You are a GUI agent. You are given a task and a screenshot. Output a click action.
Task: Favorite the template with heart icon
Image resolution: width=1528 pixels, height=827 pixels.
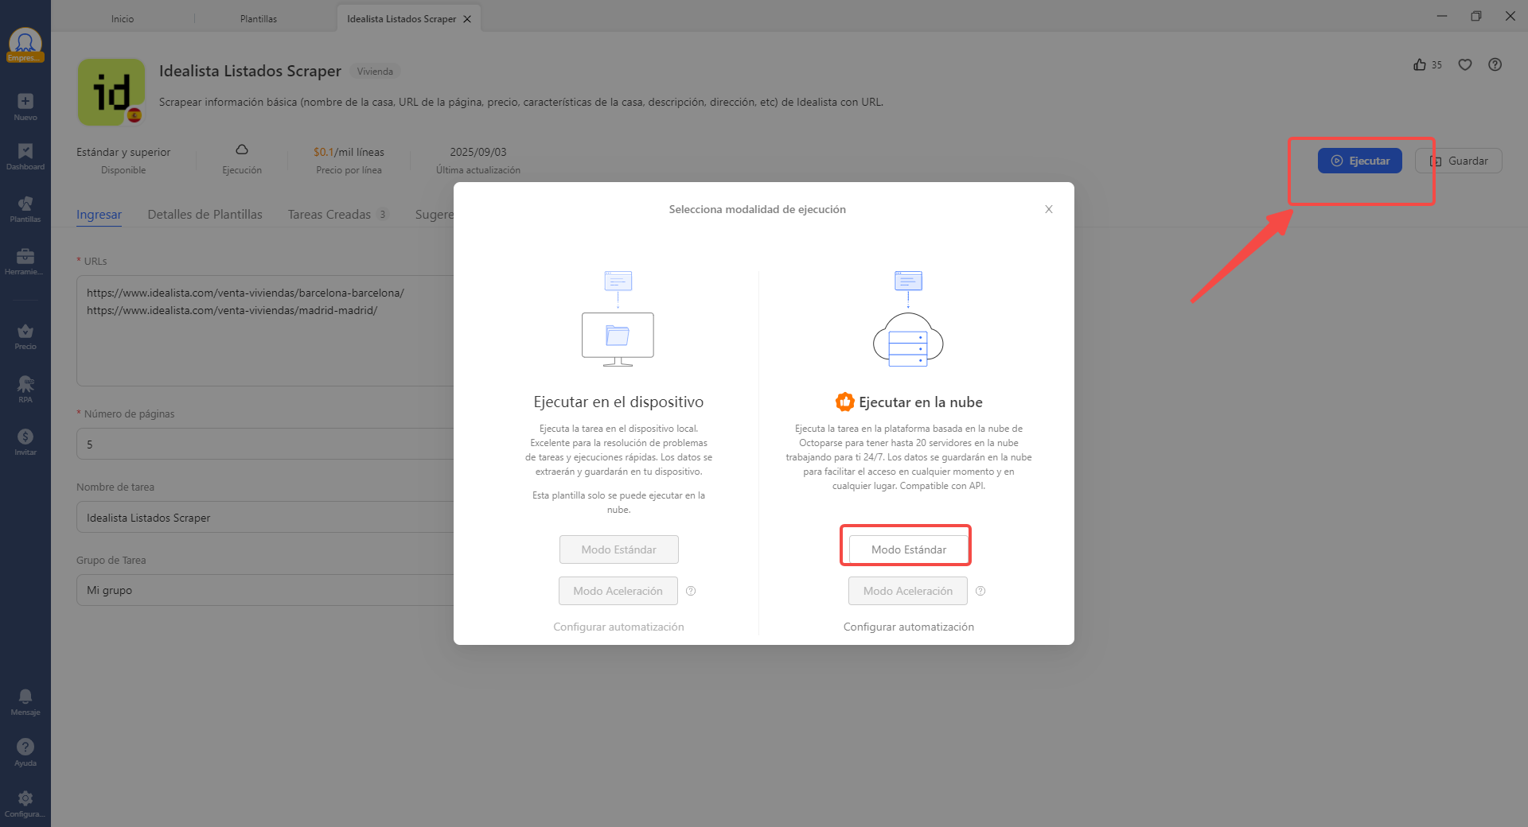tap(1465, 65)
